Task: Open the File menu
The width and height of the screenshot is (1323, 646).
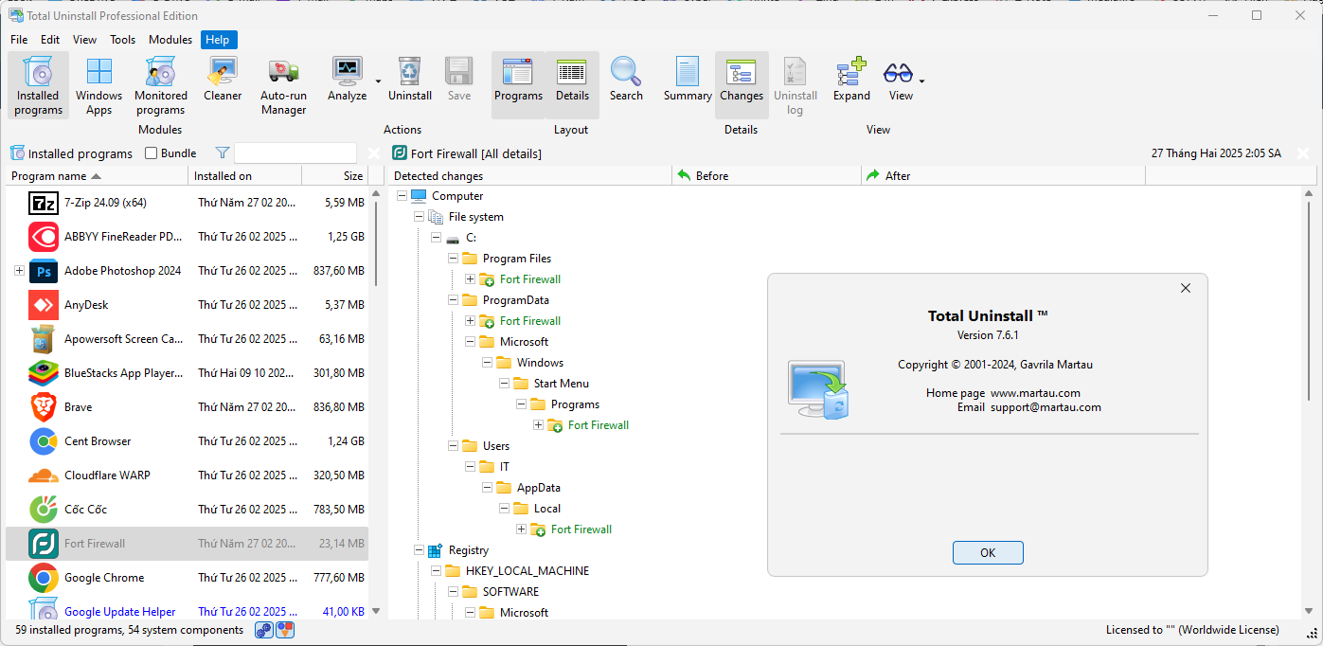Action: tap(19, 40)
